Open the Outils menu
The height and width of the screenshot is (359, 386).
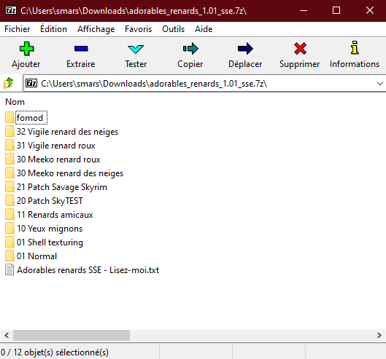coord(174,29)
